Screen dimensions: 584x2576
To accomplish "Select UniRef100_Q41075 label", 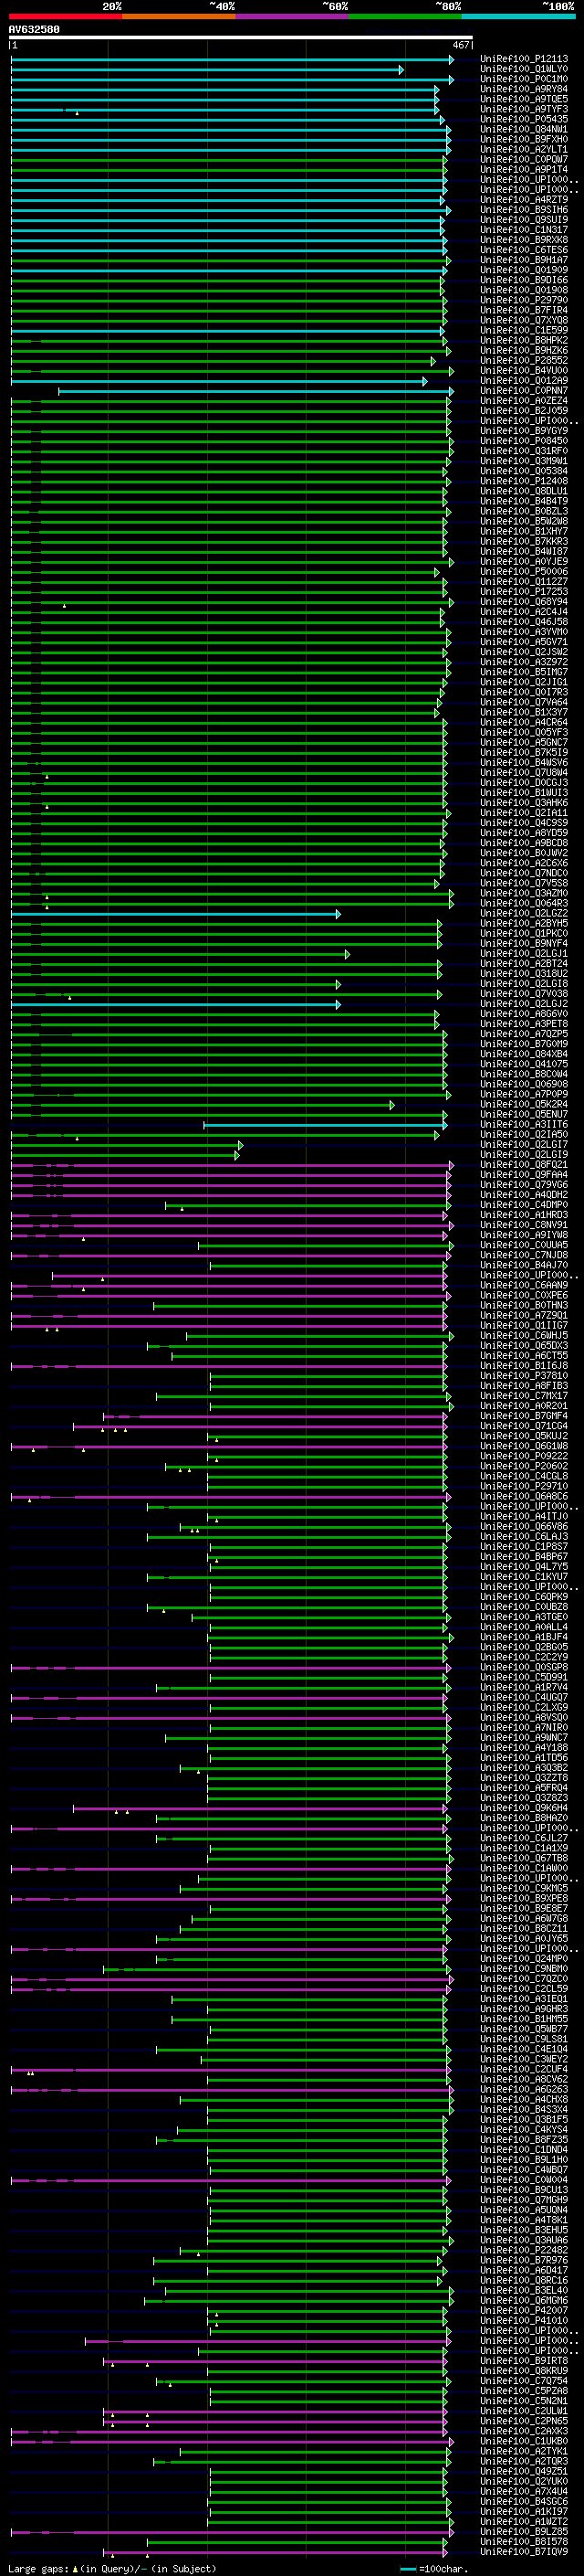I will (x=524, y=1064).
